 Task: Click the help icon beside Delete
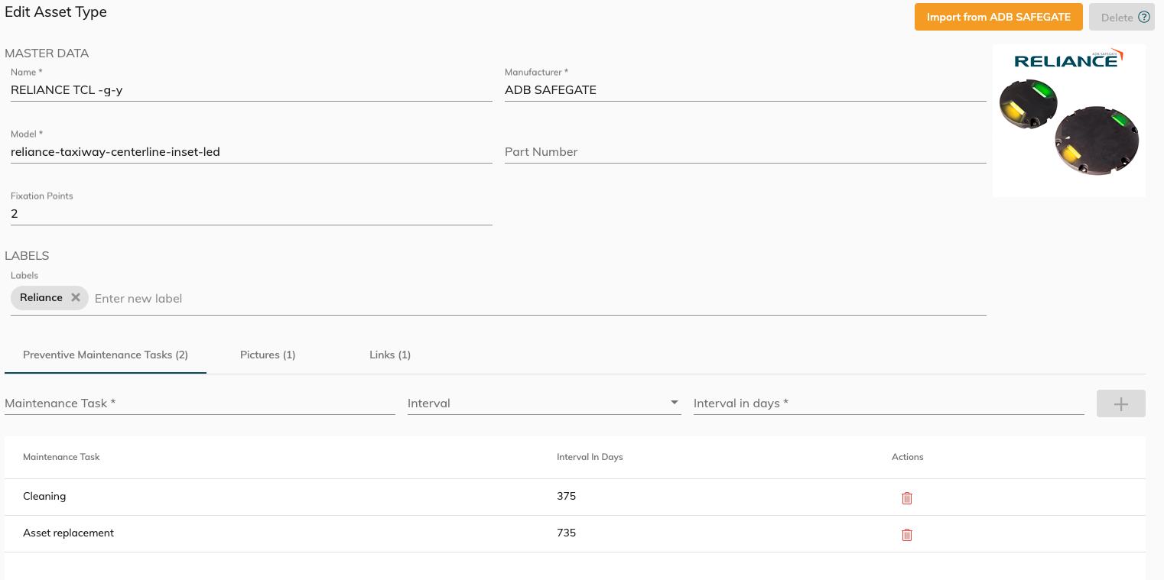(x=1144, y=17)
